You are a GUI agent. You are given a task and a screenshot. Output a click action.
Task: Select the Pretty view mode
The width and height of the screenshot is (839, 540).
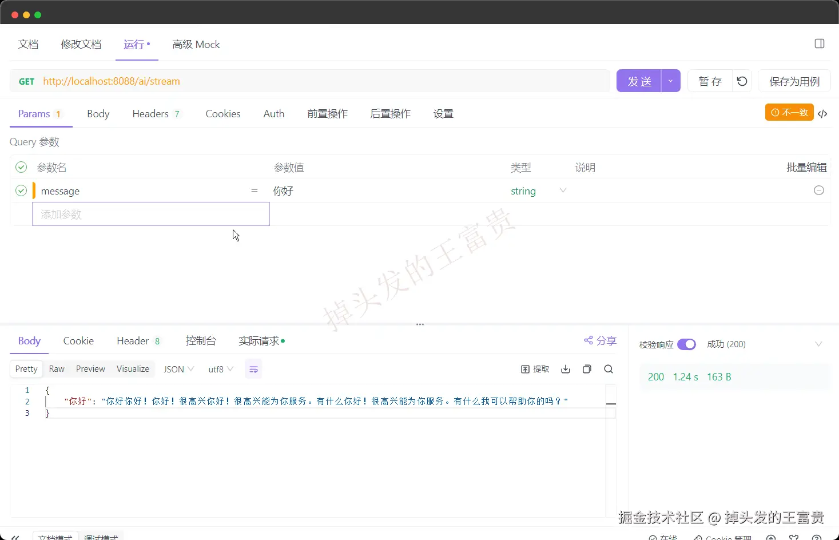click(26, 369)
